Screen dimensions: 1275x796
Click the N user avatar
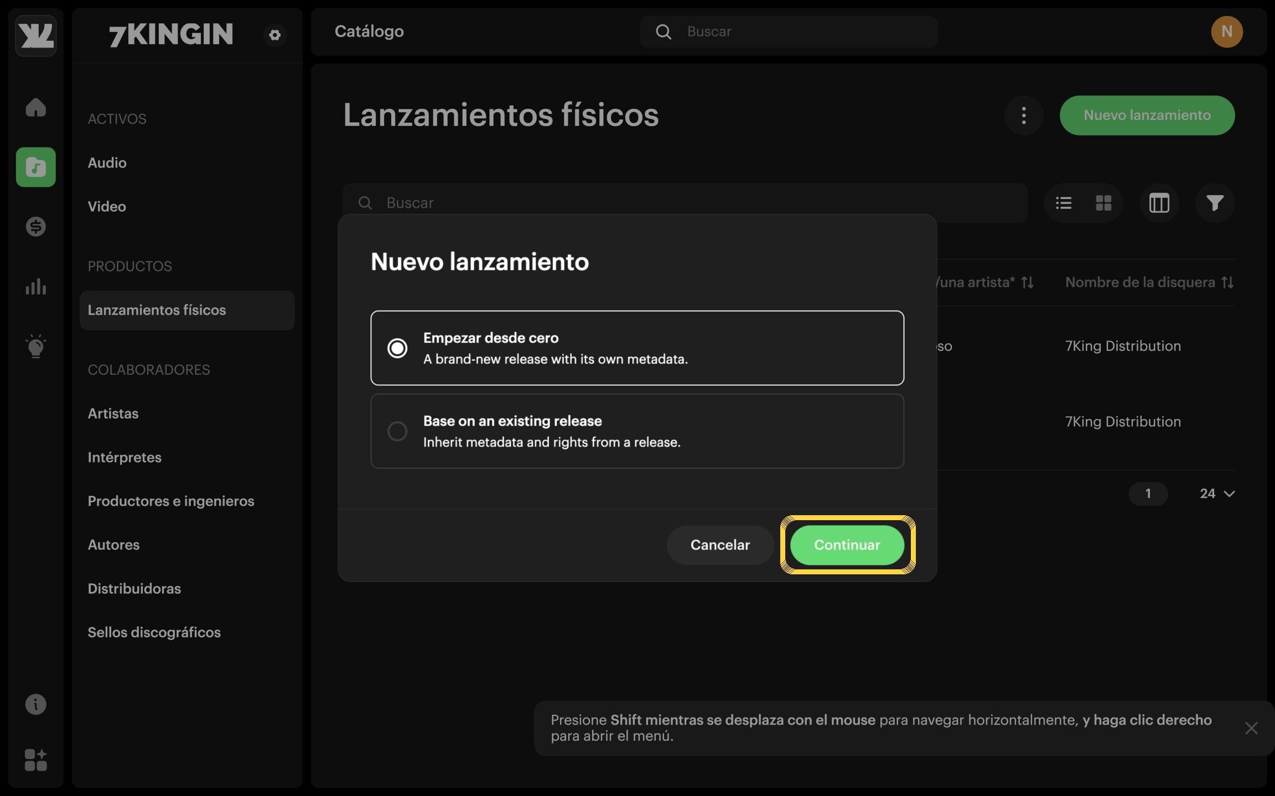(x=1227, y=32)
